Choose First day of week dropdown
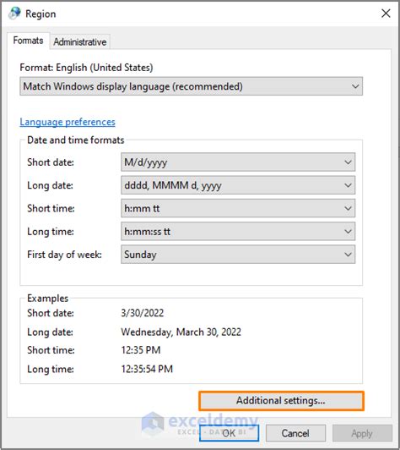This screenshot has width=400, height=450. coord(238,255)
